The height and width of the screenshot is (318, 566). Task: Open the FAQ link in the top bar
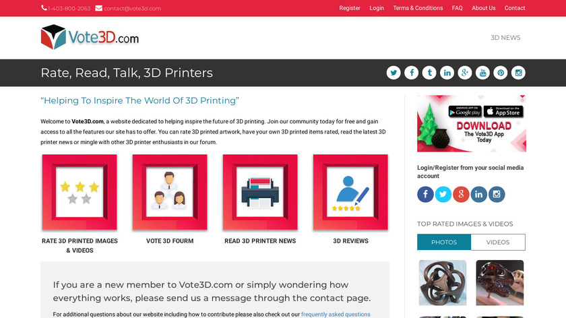point(457,8)
